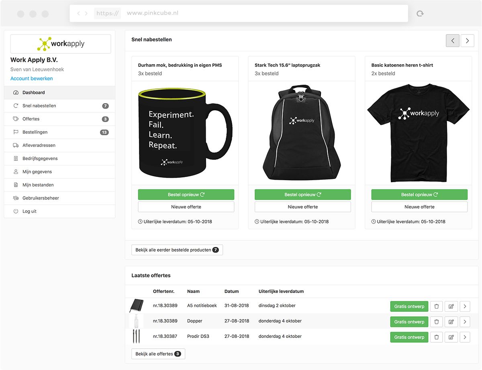Click Bestel opnieuw for the Durham mok
This screenshot has height=370, width=482.
pyautogui.click(x=186, y=194)
